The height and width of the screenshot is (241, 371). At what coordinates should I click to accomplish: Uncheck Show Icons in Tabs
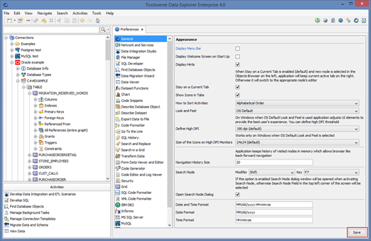[x=238, y=95]
